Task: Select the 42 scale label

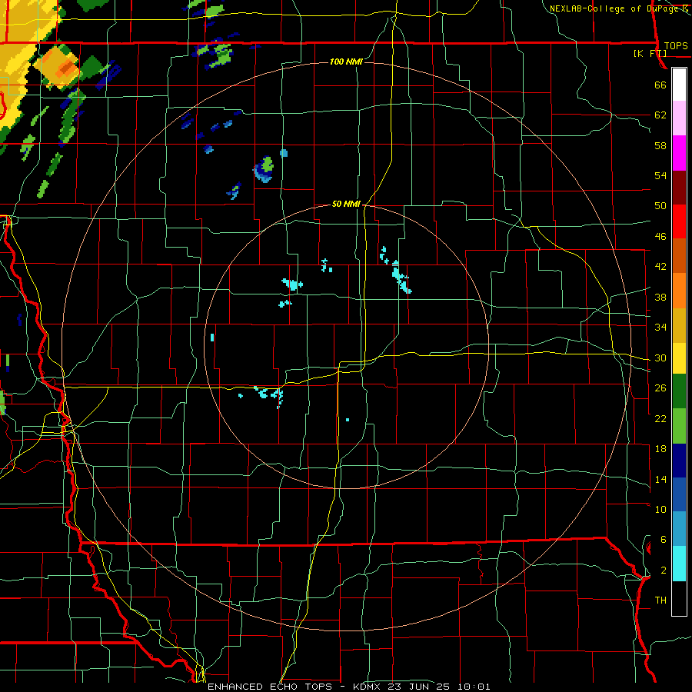Action: point(660,267)
